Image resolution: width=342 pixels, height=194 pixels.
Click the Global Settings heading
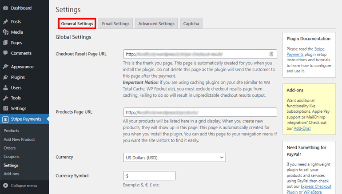[73, 37]
